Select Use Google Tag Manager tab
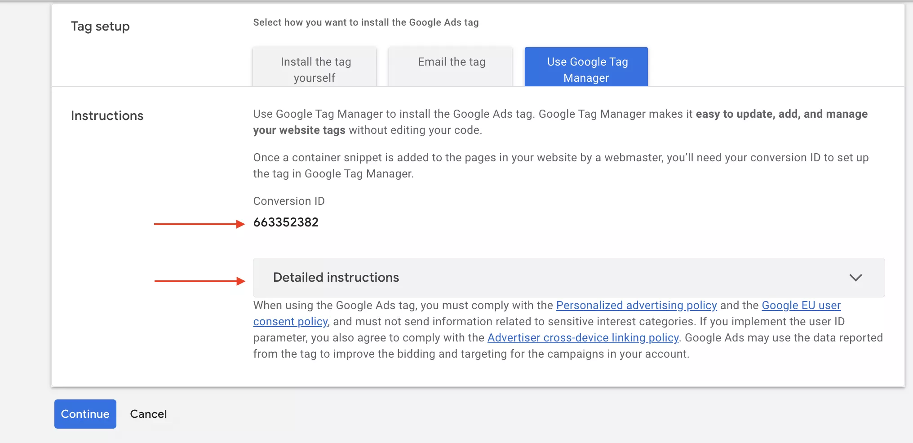913x443 pixels. click(586, 67)
